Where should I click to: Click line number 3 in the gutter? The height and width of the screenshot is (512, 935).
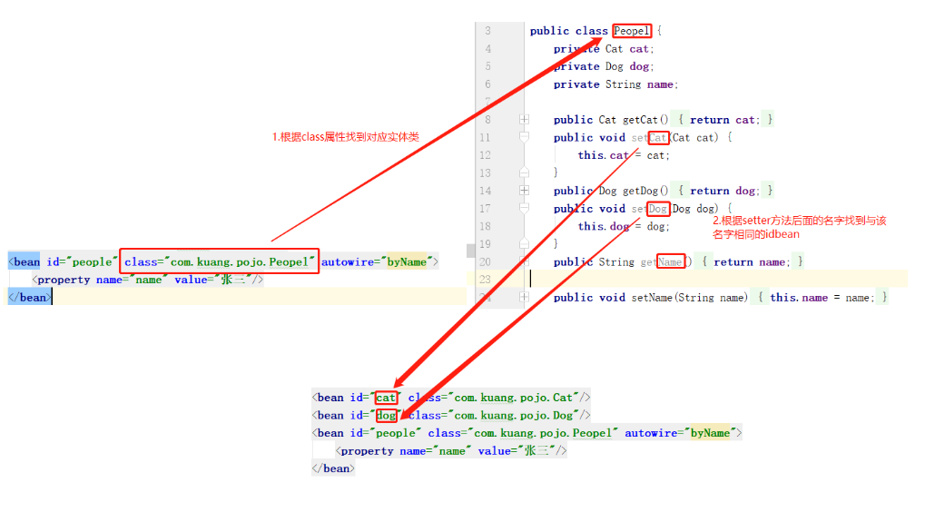pos(487,31)
